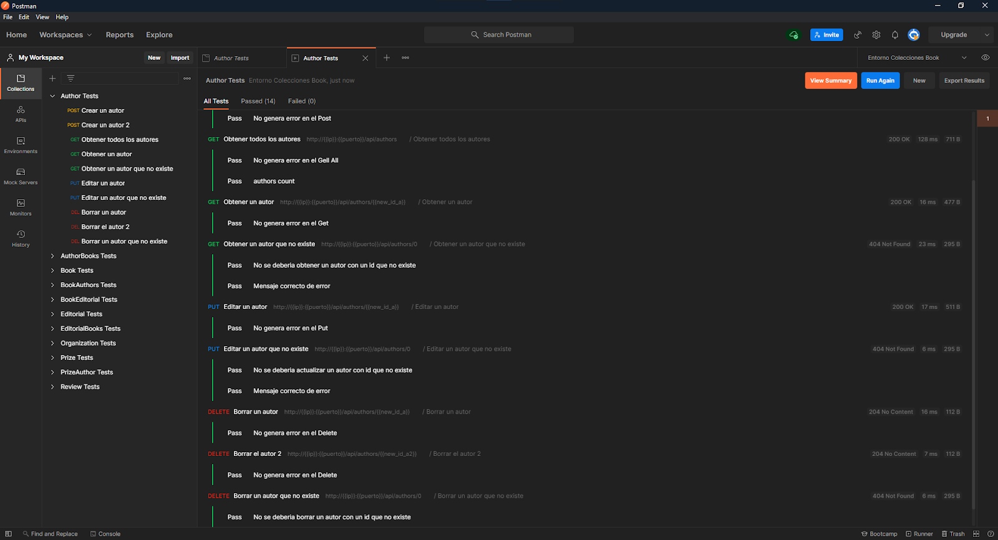Open the Console
Image resolution: width=998 pixels, height=540 pixels.
105,534
